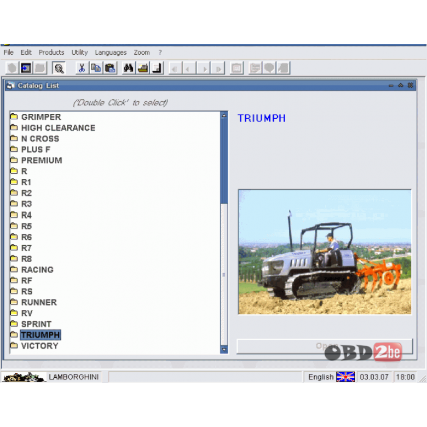The image size is (427, 427).
Task: Click the printer icon in toolbar
Action: (143, 68)
